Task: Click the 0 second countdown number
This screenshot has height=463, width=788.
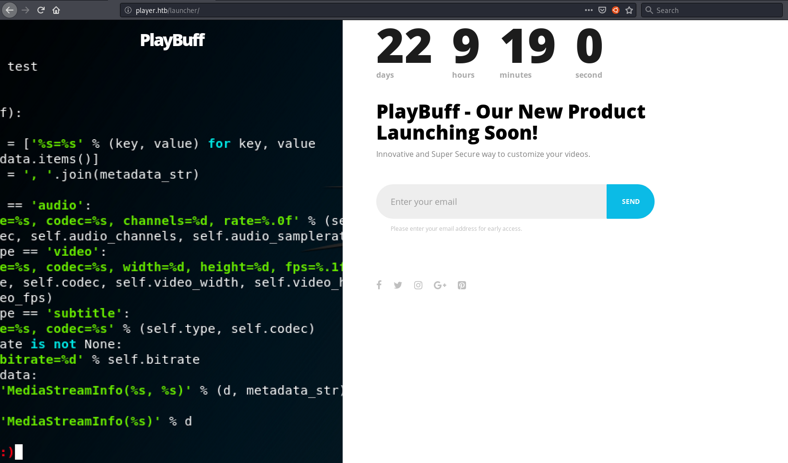Action: coord(589,46)
